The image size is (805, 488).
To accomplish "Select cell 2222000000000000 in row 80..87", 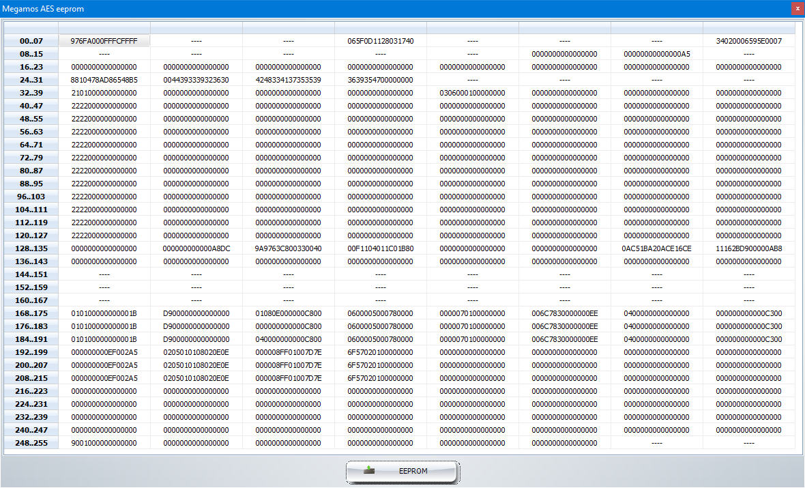I will click(104, 171).
